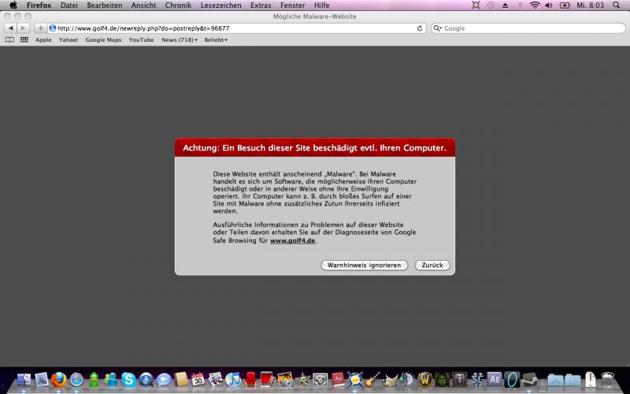Launch GIMP from the dock
Viewport: 630px width, 394px height.
click(390, 379)
